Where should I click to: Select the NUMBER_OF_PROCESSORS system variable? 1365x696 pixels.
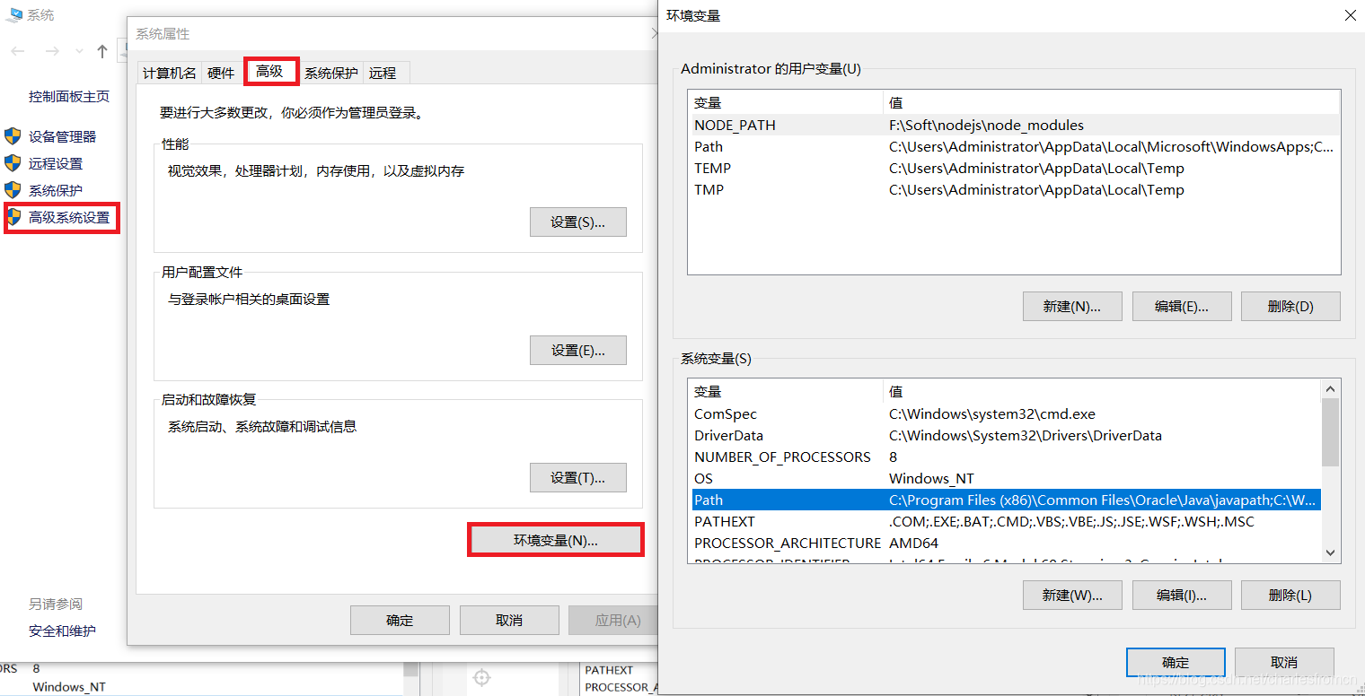pyautogui.click(x=1006, y=457)
